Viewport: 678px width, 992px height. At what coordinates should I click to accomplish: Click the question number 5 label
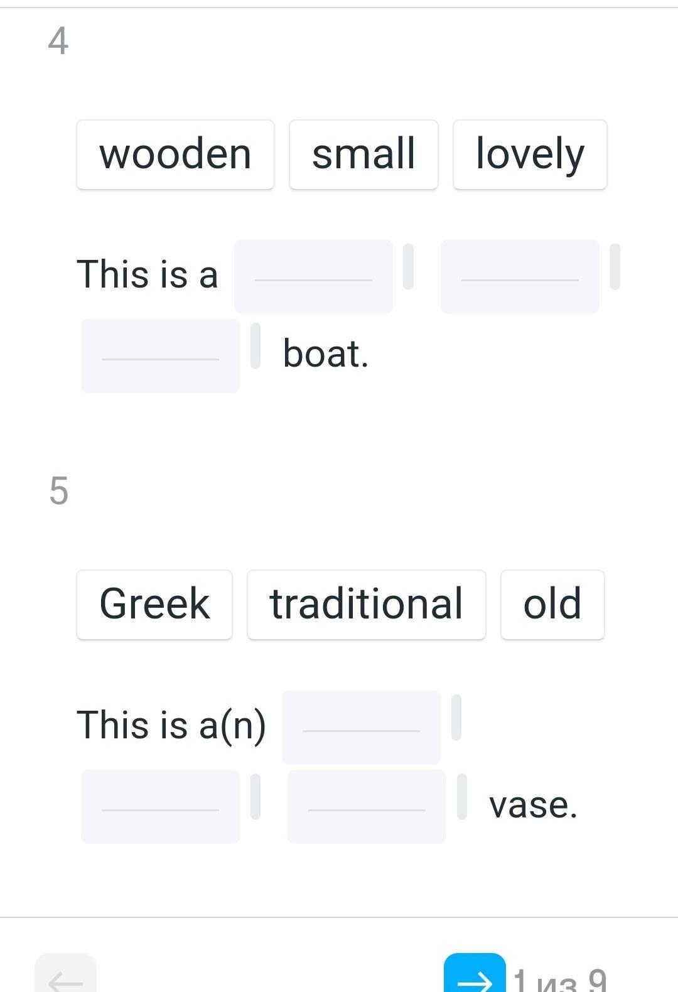(58, 491)
